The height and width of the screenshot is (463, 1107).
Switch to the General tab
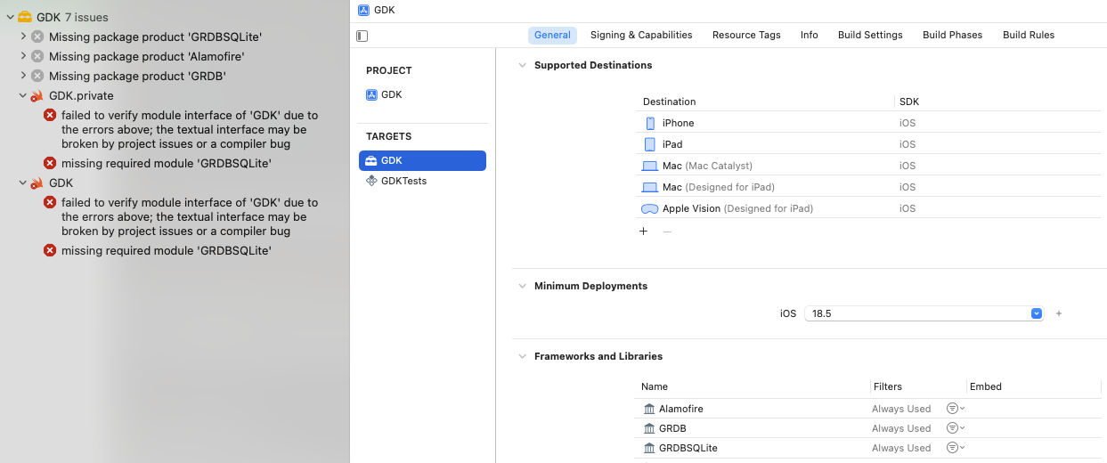tap(552, 35)
